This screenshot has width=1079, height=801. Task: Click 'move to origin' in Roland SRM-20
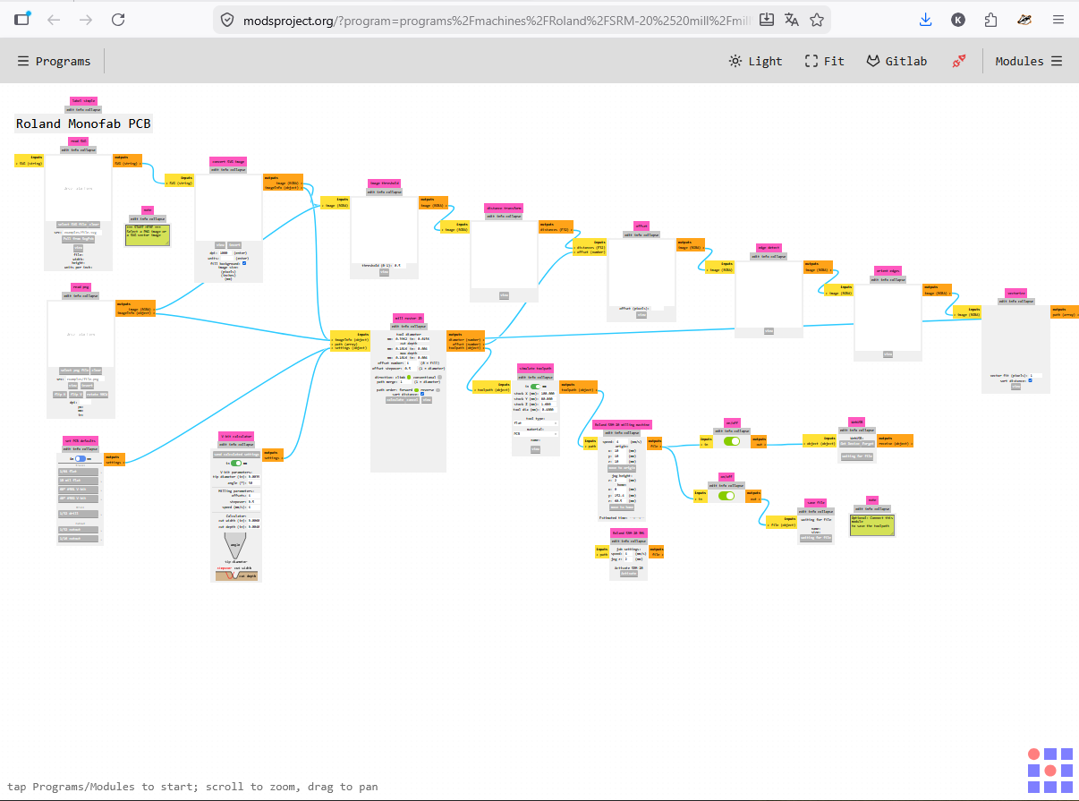[x=622, y=468]
